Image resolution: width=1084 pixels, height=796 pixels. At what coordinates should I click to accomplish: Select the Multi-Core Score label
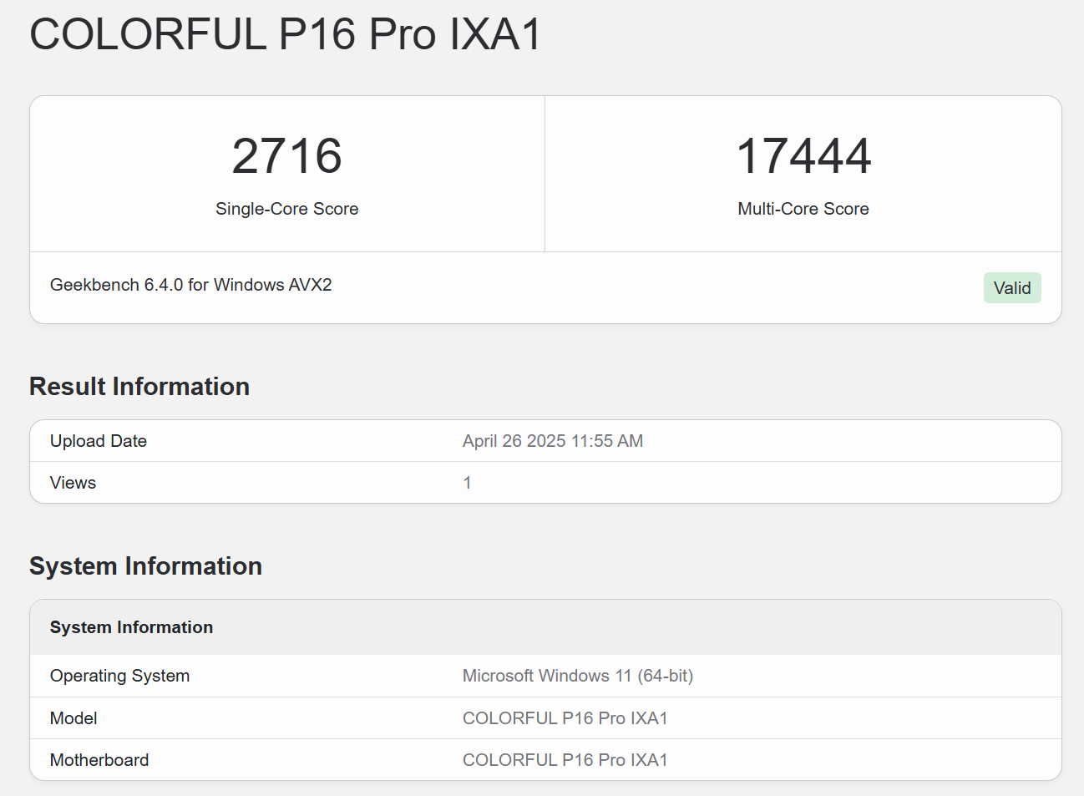[x=803, y=209]
